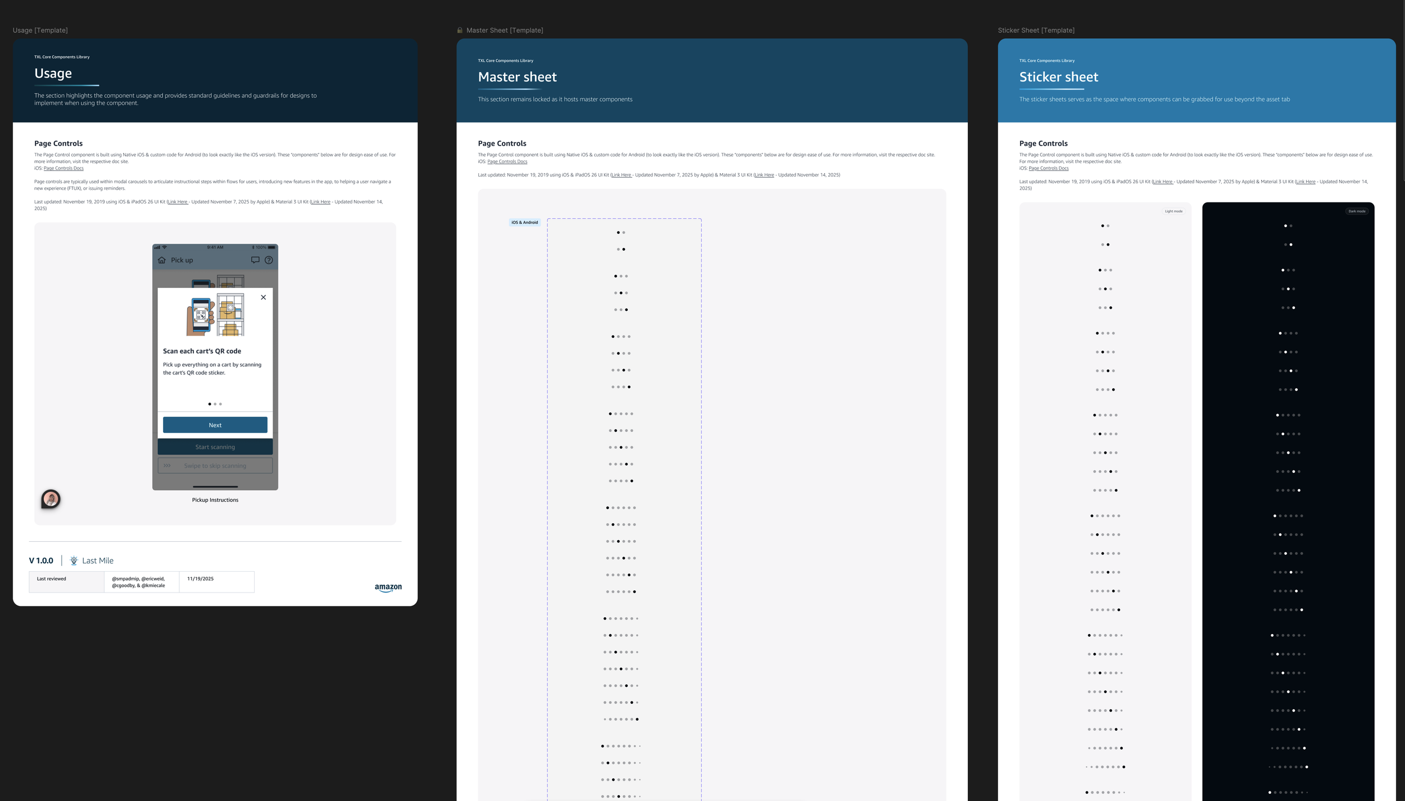The width and height of the screenshot is (1405, 801).
Task: Click the Last reviewed table cell
Action: (66, 582)
